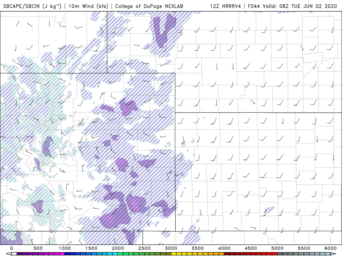Pick the dark blue swatch just right of 1000
Screen dimensions: 342x256
(x=68, y=254)
